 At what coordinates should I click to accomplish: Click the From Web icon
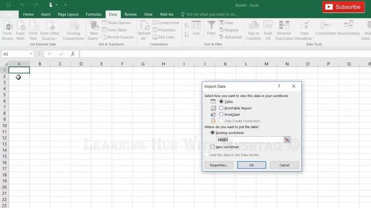pos(20,30)
